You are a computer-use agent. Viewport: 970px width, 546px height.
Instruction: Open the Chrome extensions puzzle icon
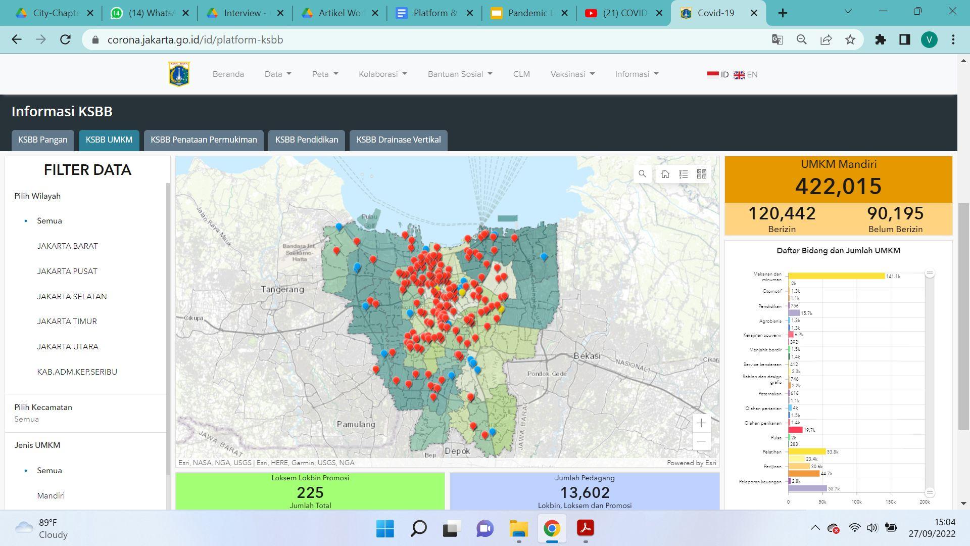pos(881,40)
